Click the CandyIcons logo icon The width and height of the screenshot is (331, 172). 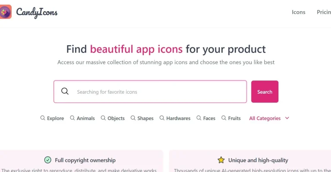point(6,12)
